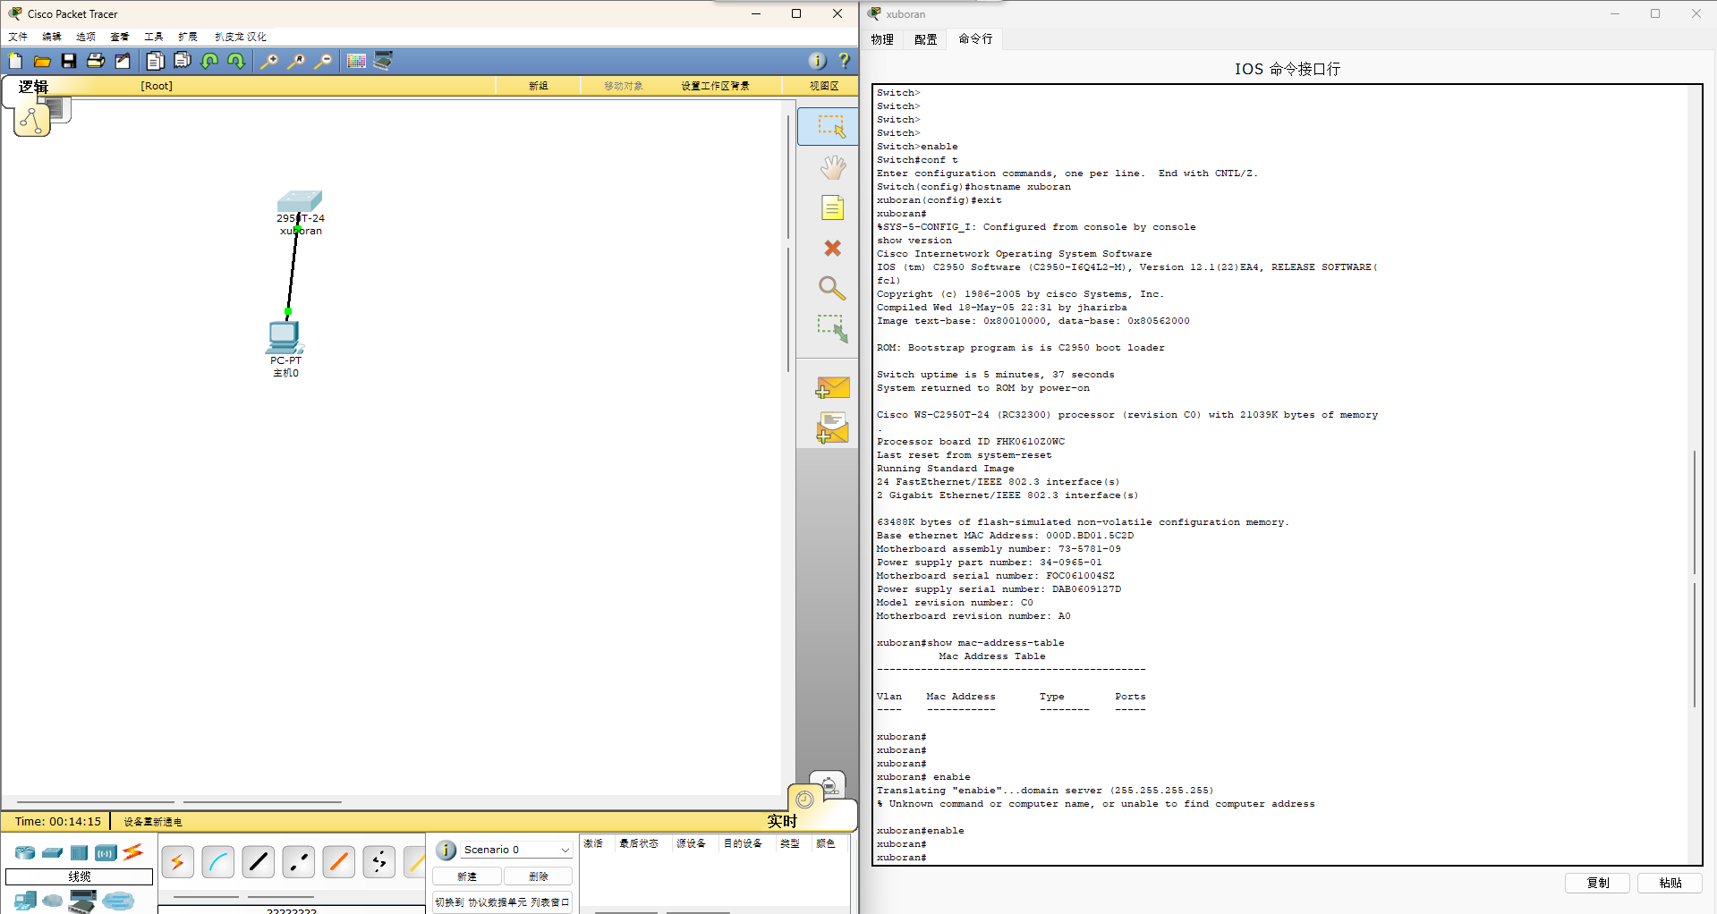Open the Scenario 0 dropdown

pos(516,850)
